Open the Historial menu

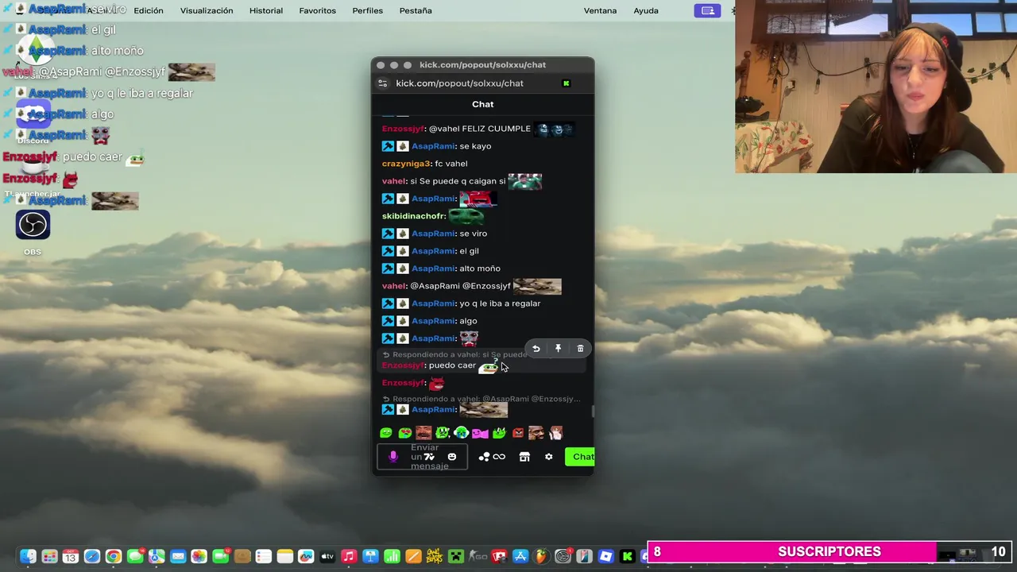point(266,10)
